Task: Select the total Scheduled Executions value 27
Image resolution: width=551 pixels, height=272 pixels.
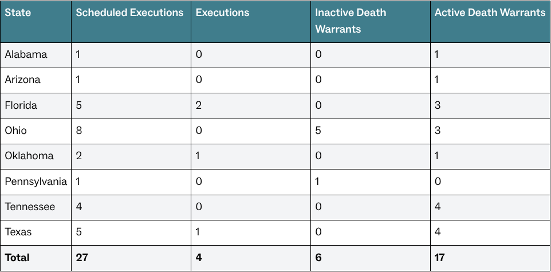Action: (82, 258)
